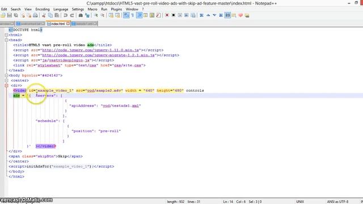This screenshot has width=363, height=204.
Task: Open the Macro menu
Action: (92, 9)
